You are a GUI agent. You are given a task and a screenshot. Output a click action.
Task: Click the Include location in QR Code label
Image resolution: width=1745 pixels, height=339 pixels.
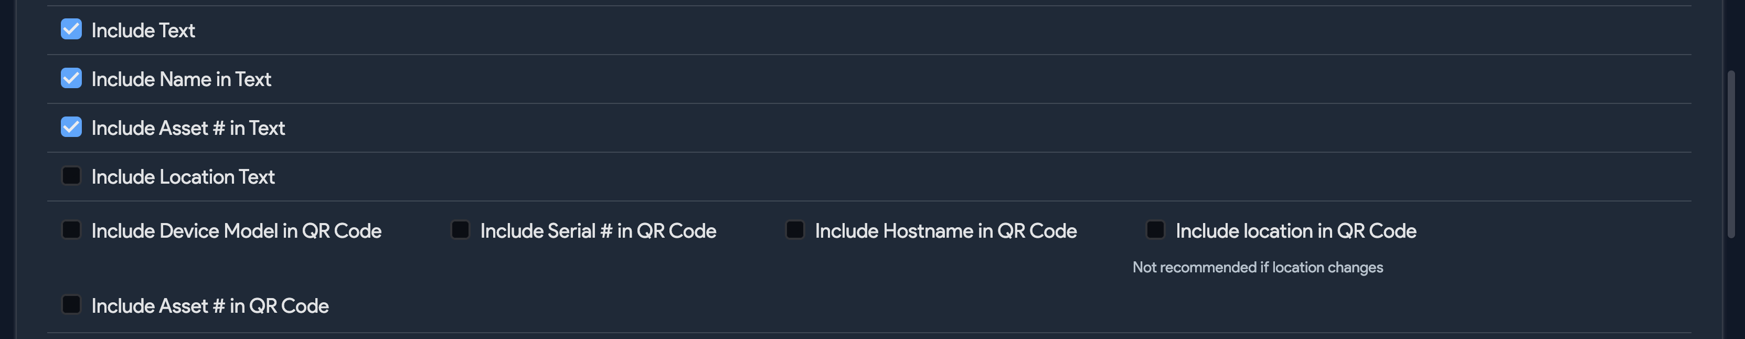pyautogui.click(x=1295, y=230)
